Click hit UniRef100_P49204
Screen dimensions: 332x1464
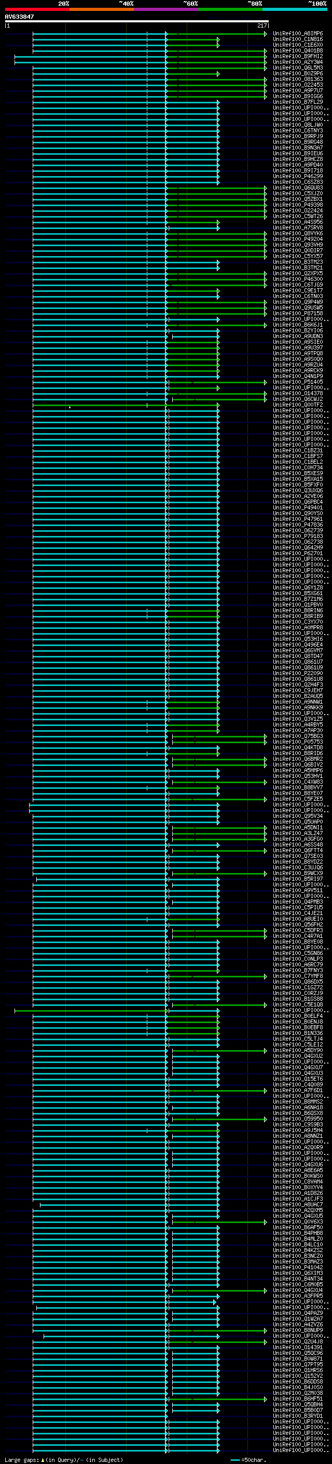click(x=298, y=239)
